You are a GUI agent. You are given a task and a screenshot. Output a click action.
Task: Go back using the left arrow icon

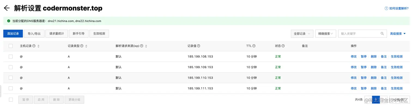(7, 8)
